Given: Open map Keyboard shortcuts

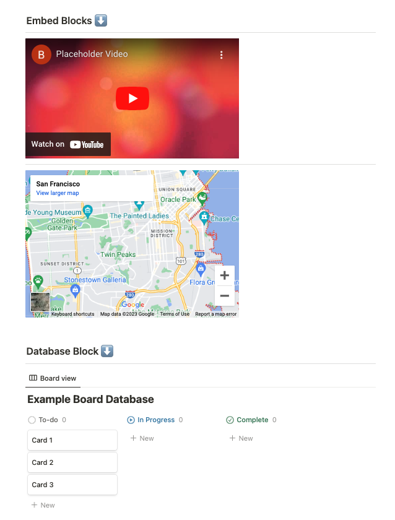Looking at the screenshot, I should (x=72, y=314).
